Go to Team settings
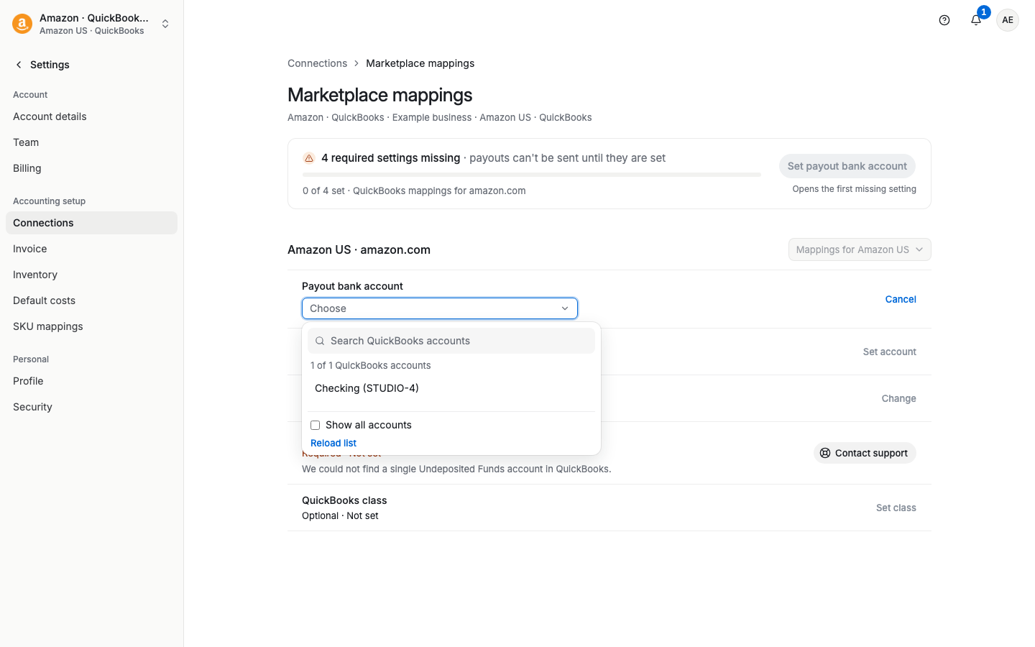 (91, 142)
